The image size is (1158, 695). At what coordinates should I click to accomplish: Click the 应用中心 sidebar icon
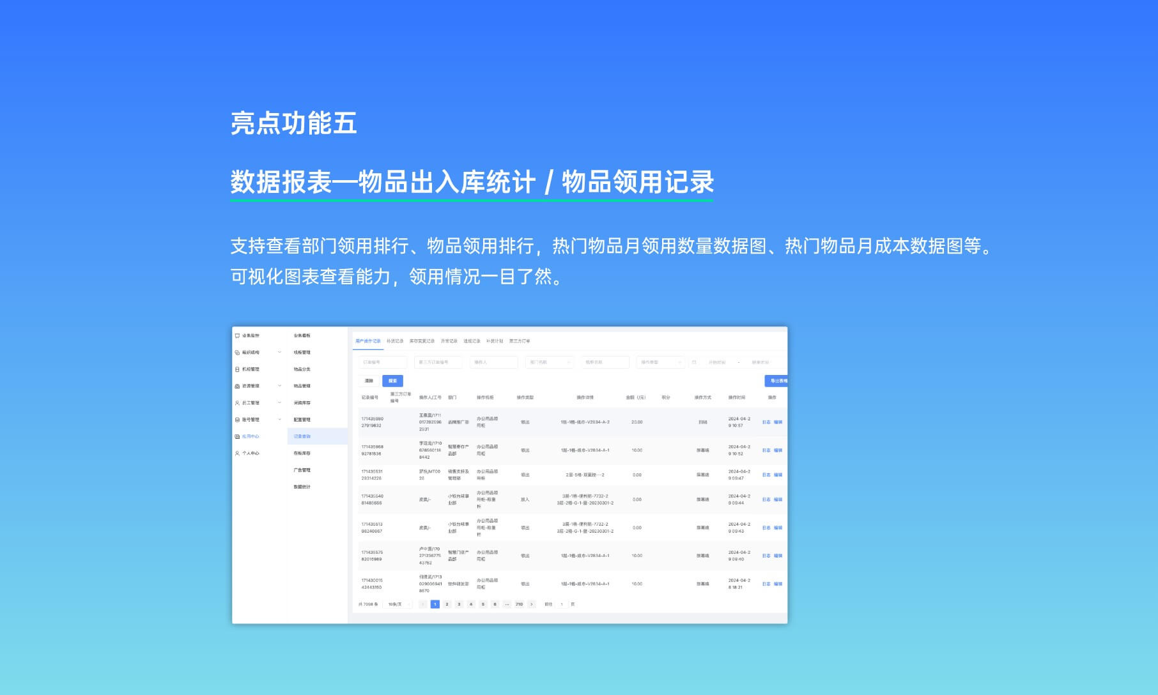click(237, 436)
